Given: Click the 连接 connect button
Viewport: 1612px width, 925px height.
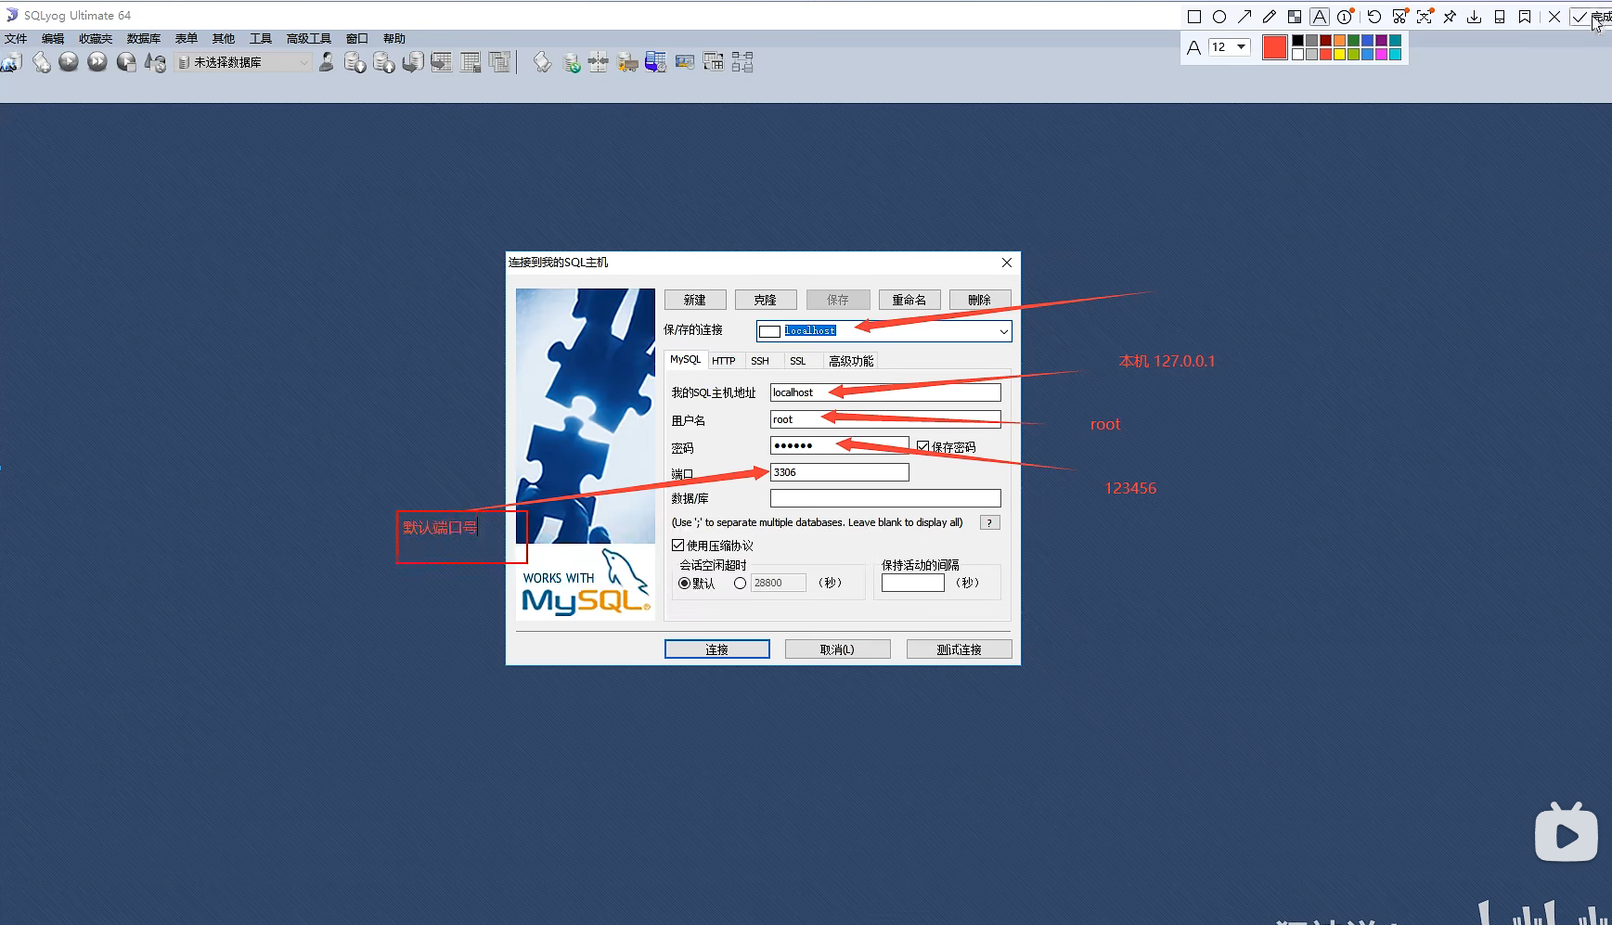Looking at the screenshot, I should click(717, 649).
